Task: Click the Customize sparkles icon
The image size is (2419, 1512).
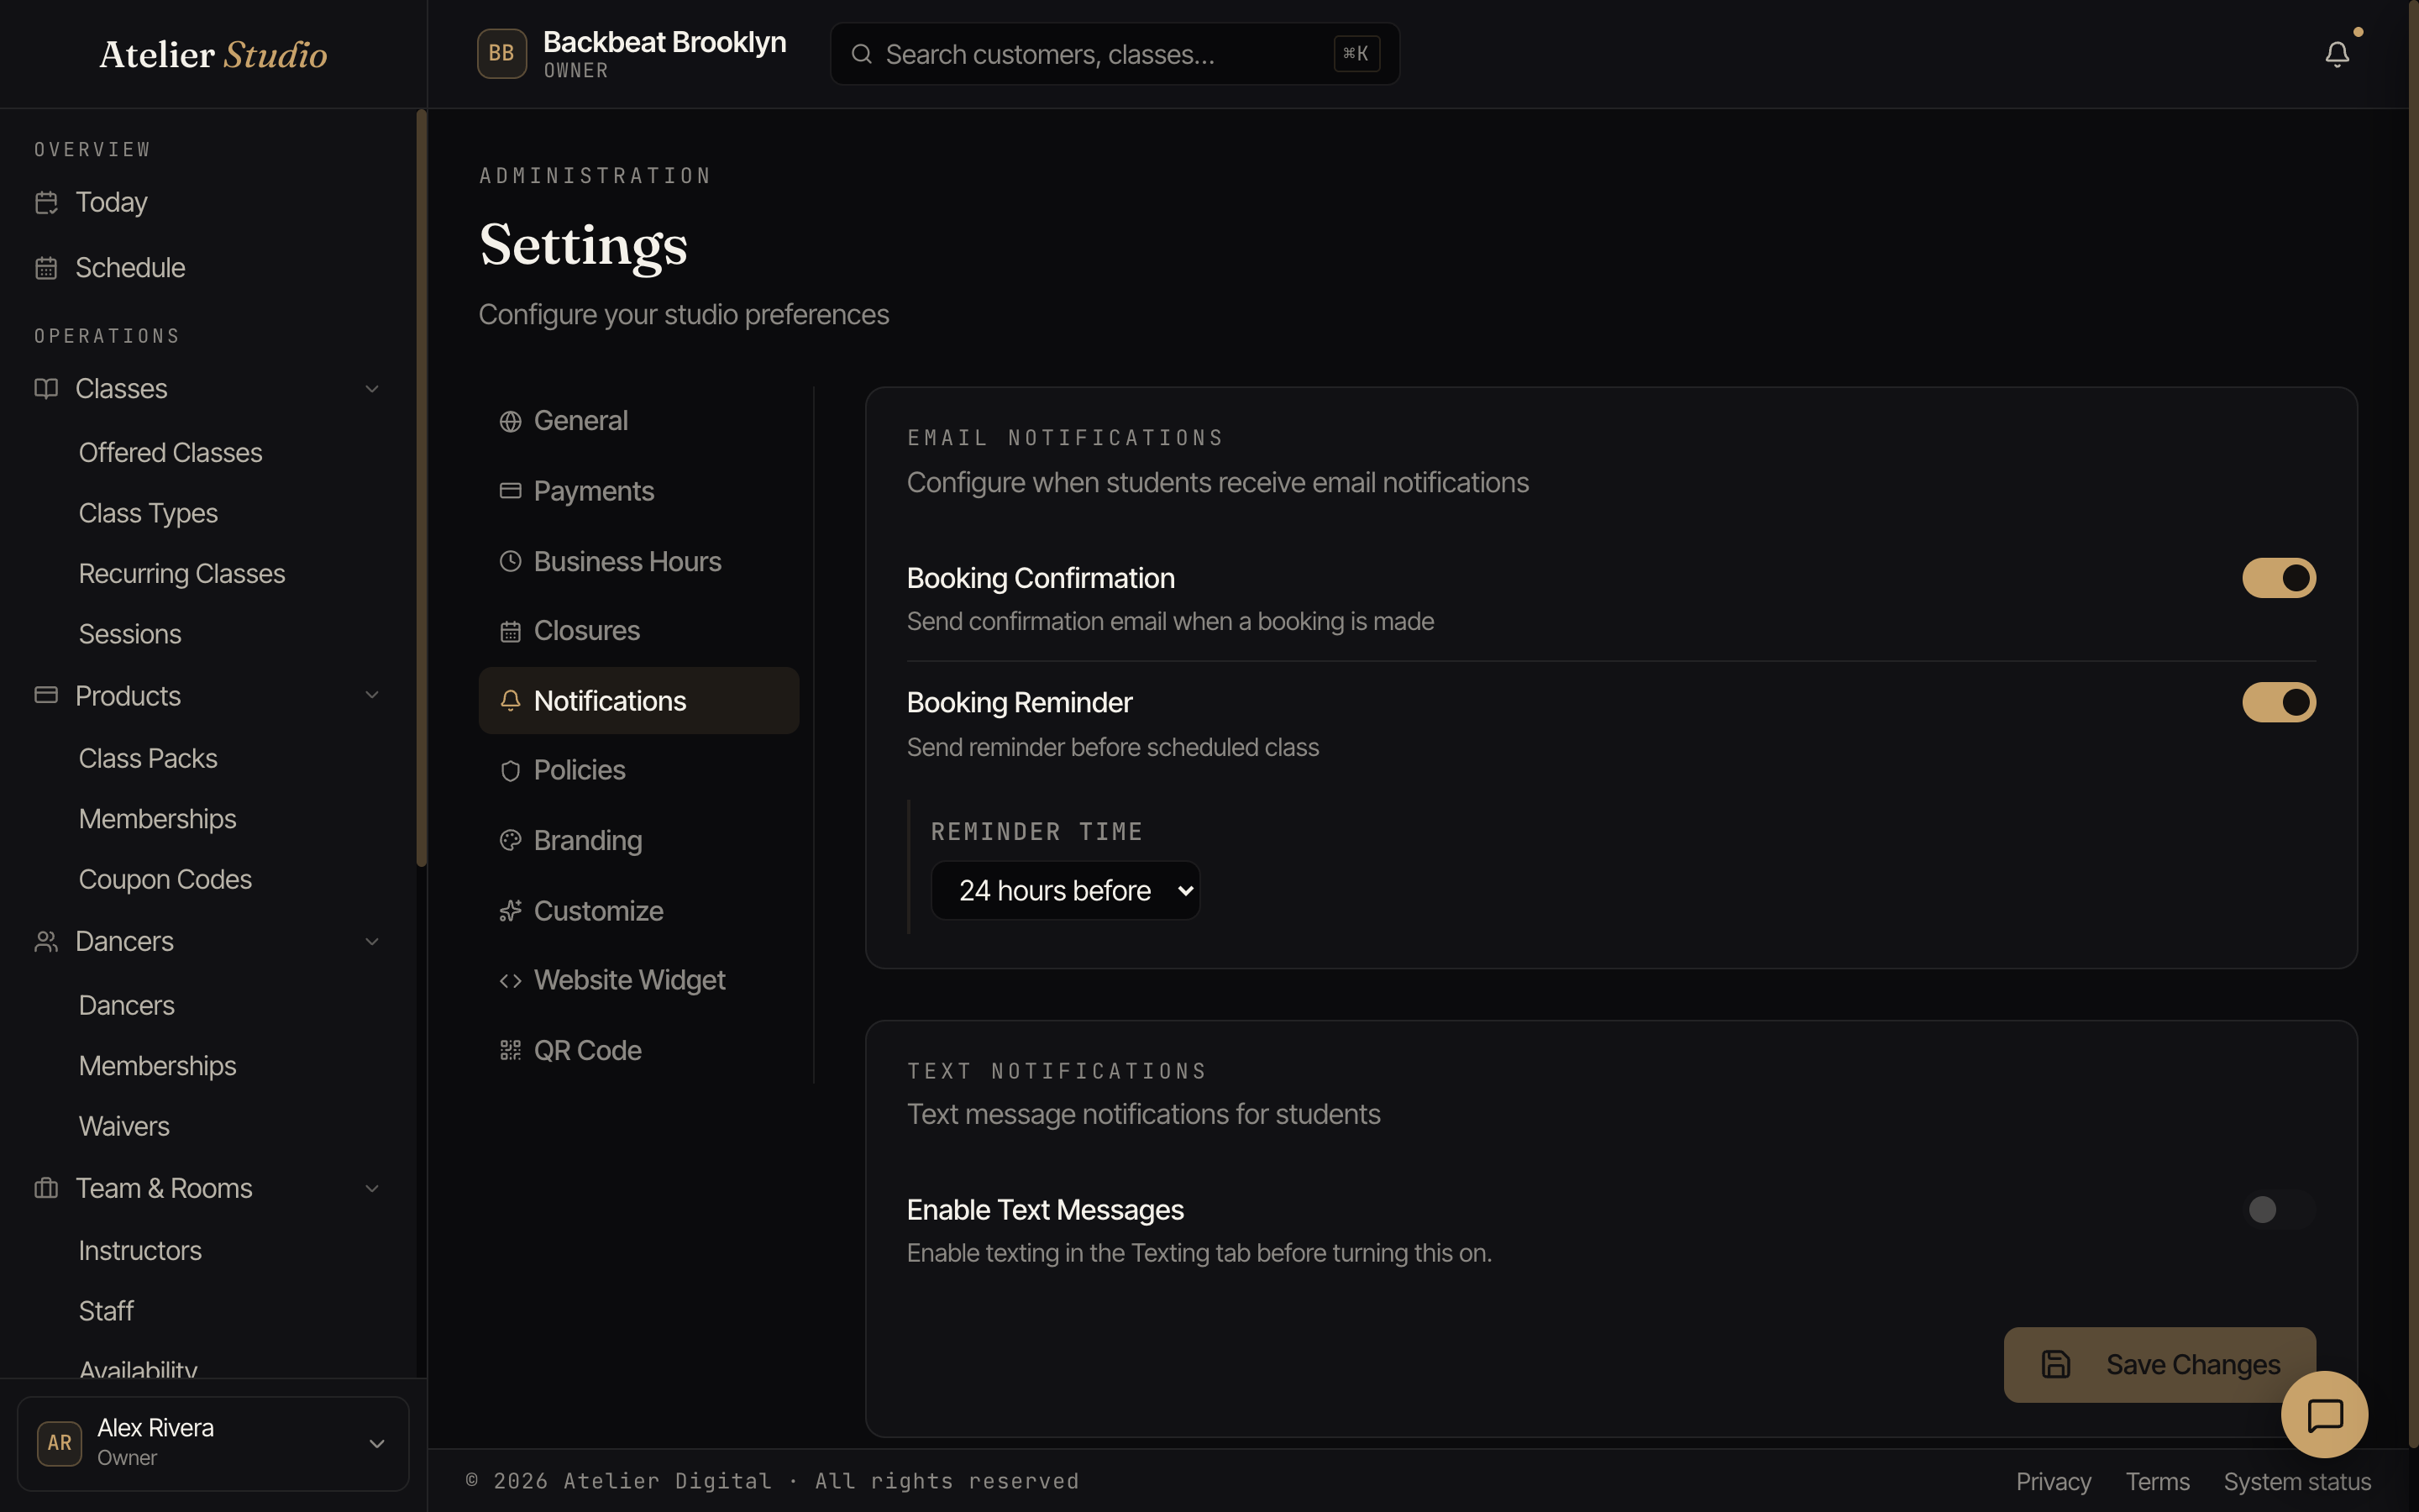Action: pyautogui.click(x=510, y=910)
